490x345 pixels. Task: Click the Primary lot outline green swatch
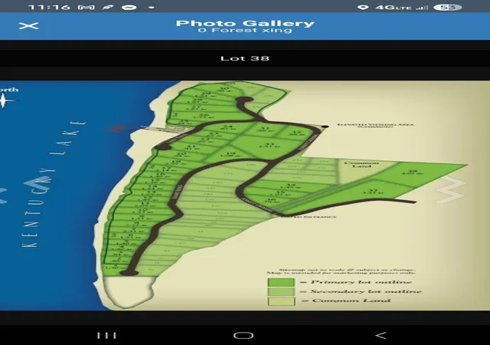(281, 282)
